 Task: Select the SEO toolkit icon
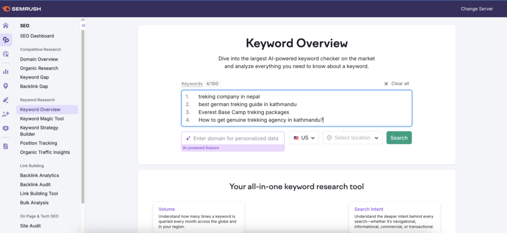click(6, 39)
